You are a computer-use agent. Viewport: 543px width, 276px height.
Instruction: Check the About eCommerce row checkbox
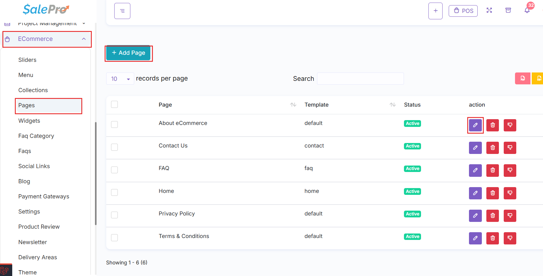point(114,124)
